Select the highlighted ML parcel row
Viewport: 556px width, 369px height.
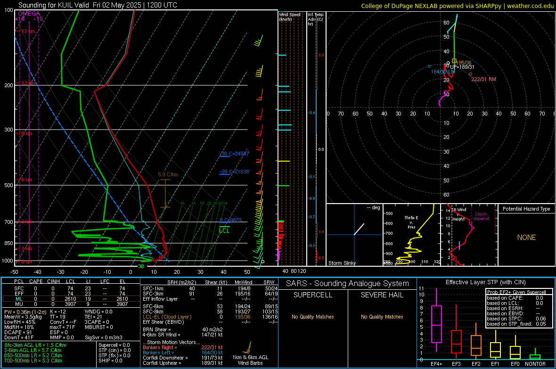pyautogui.click(x=71, y=299)
